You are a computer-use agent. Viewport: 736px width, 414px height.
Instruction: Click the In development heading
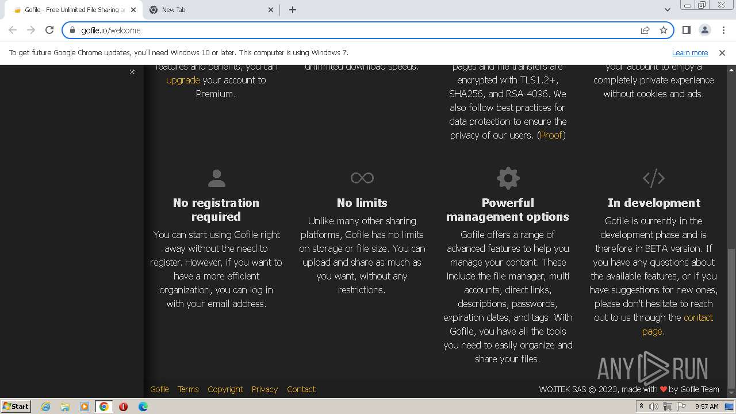point(654,203)
